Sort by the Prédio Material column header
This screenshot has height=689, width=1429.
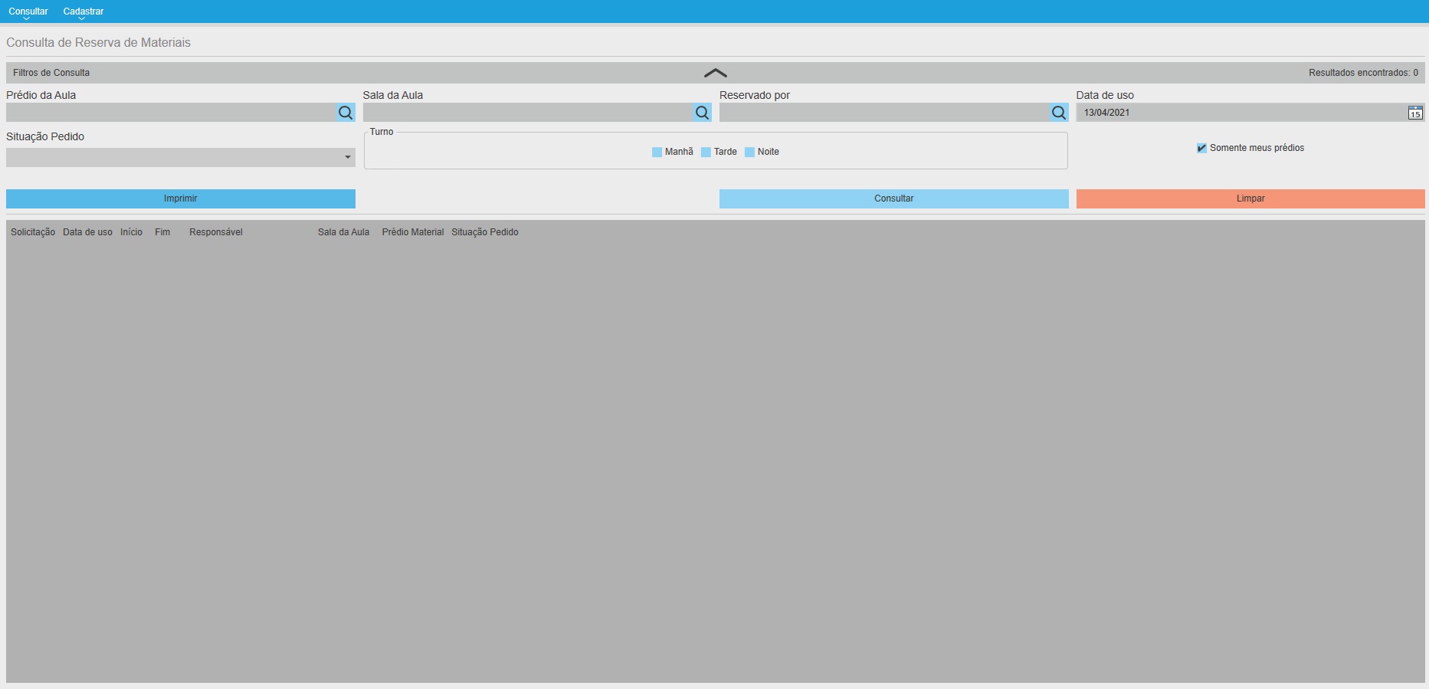(413, 232)
